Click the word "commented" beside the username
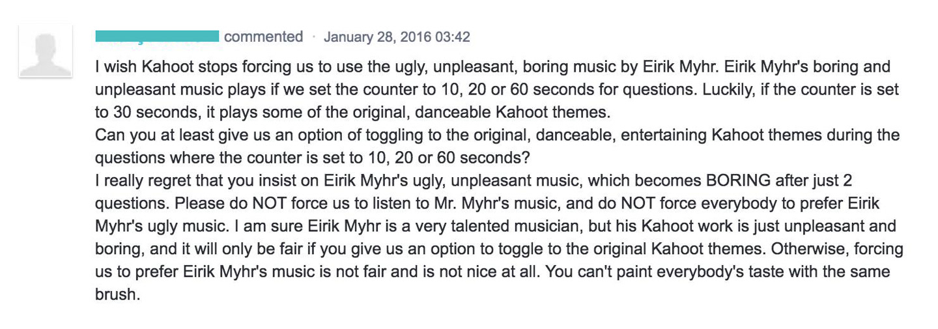Screen dimensions: 938x329 (263, 37)
